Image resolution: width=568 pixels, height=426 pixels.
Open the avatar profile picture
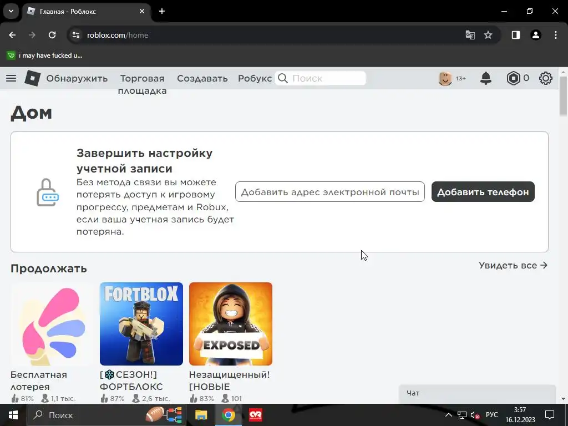tap(445, 78)
